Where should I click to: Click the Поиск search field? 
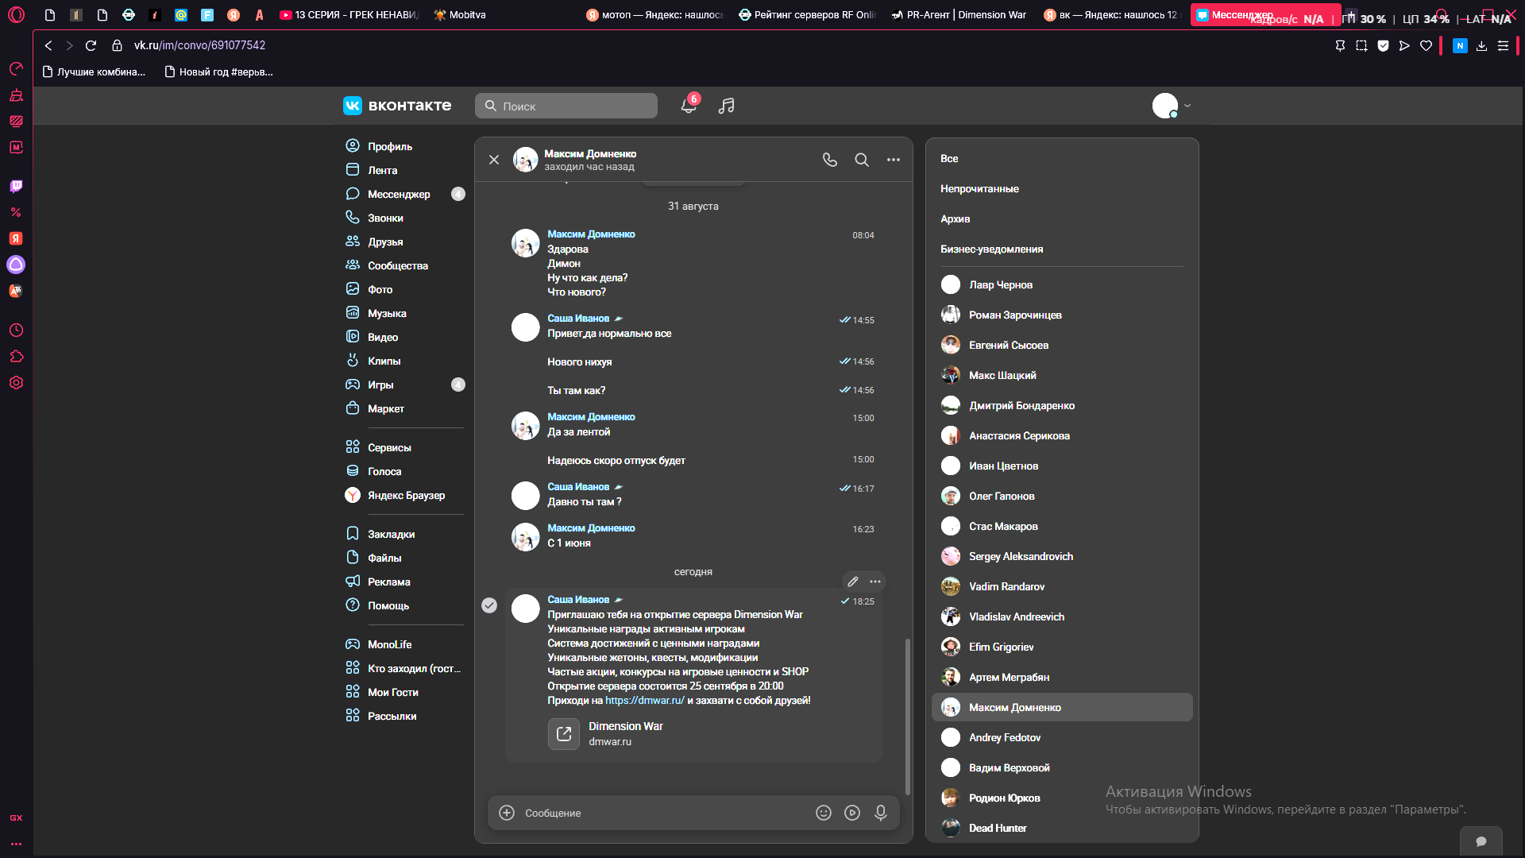point(566,106)
